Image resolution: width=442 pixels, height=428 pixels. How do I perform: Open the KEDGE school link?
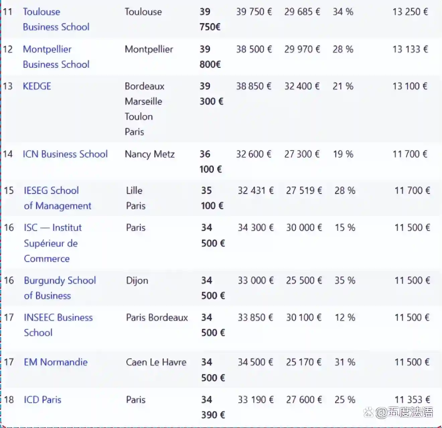37,86
